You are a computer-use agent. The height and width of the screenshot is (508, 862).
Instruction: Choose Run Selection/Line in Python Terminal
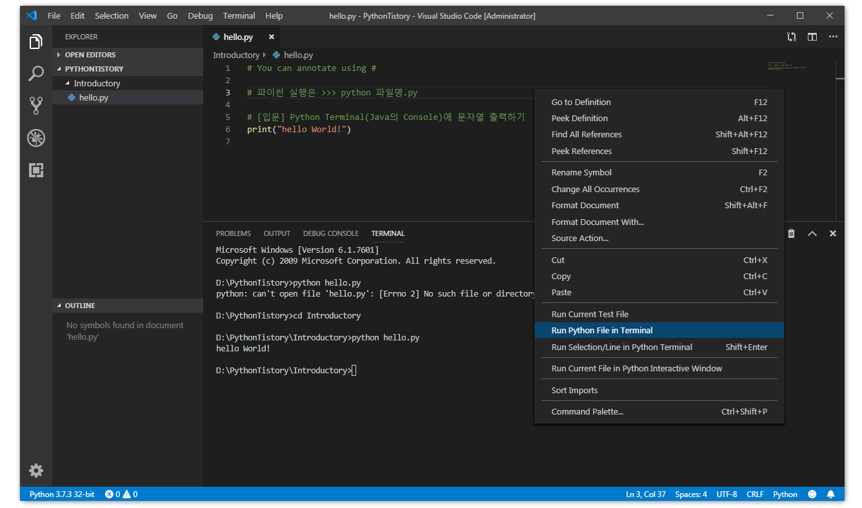click(x=659, y=347)
